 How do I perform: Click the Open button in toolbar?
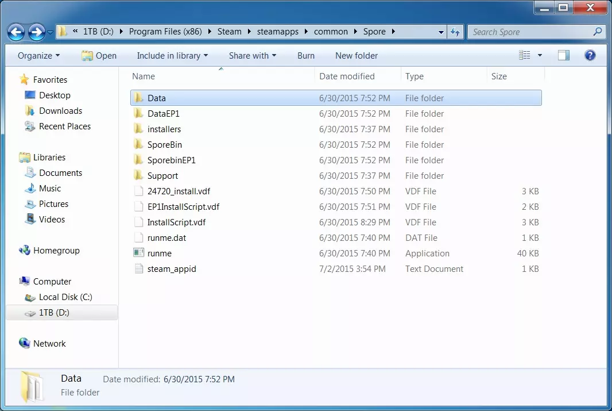click(99, 56)
